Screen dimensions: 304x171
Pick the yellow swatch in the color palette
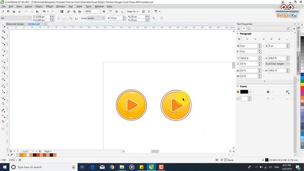pos(302,85)
